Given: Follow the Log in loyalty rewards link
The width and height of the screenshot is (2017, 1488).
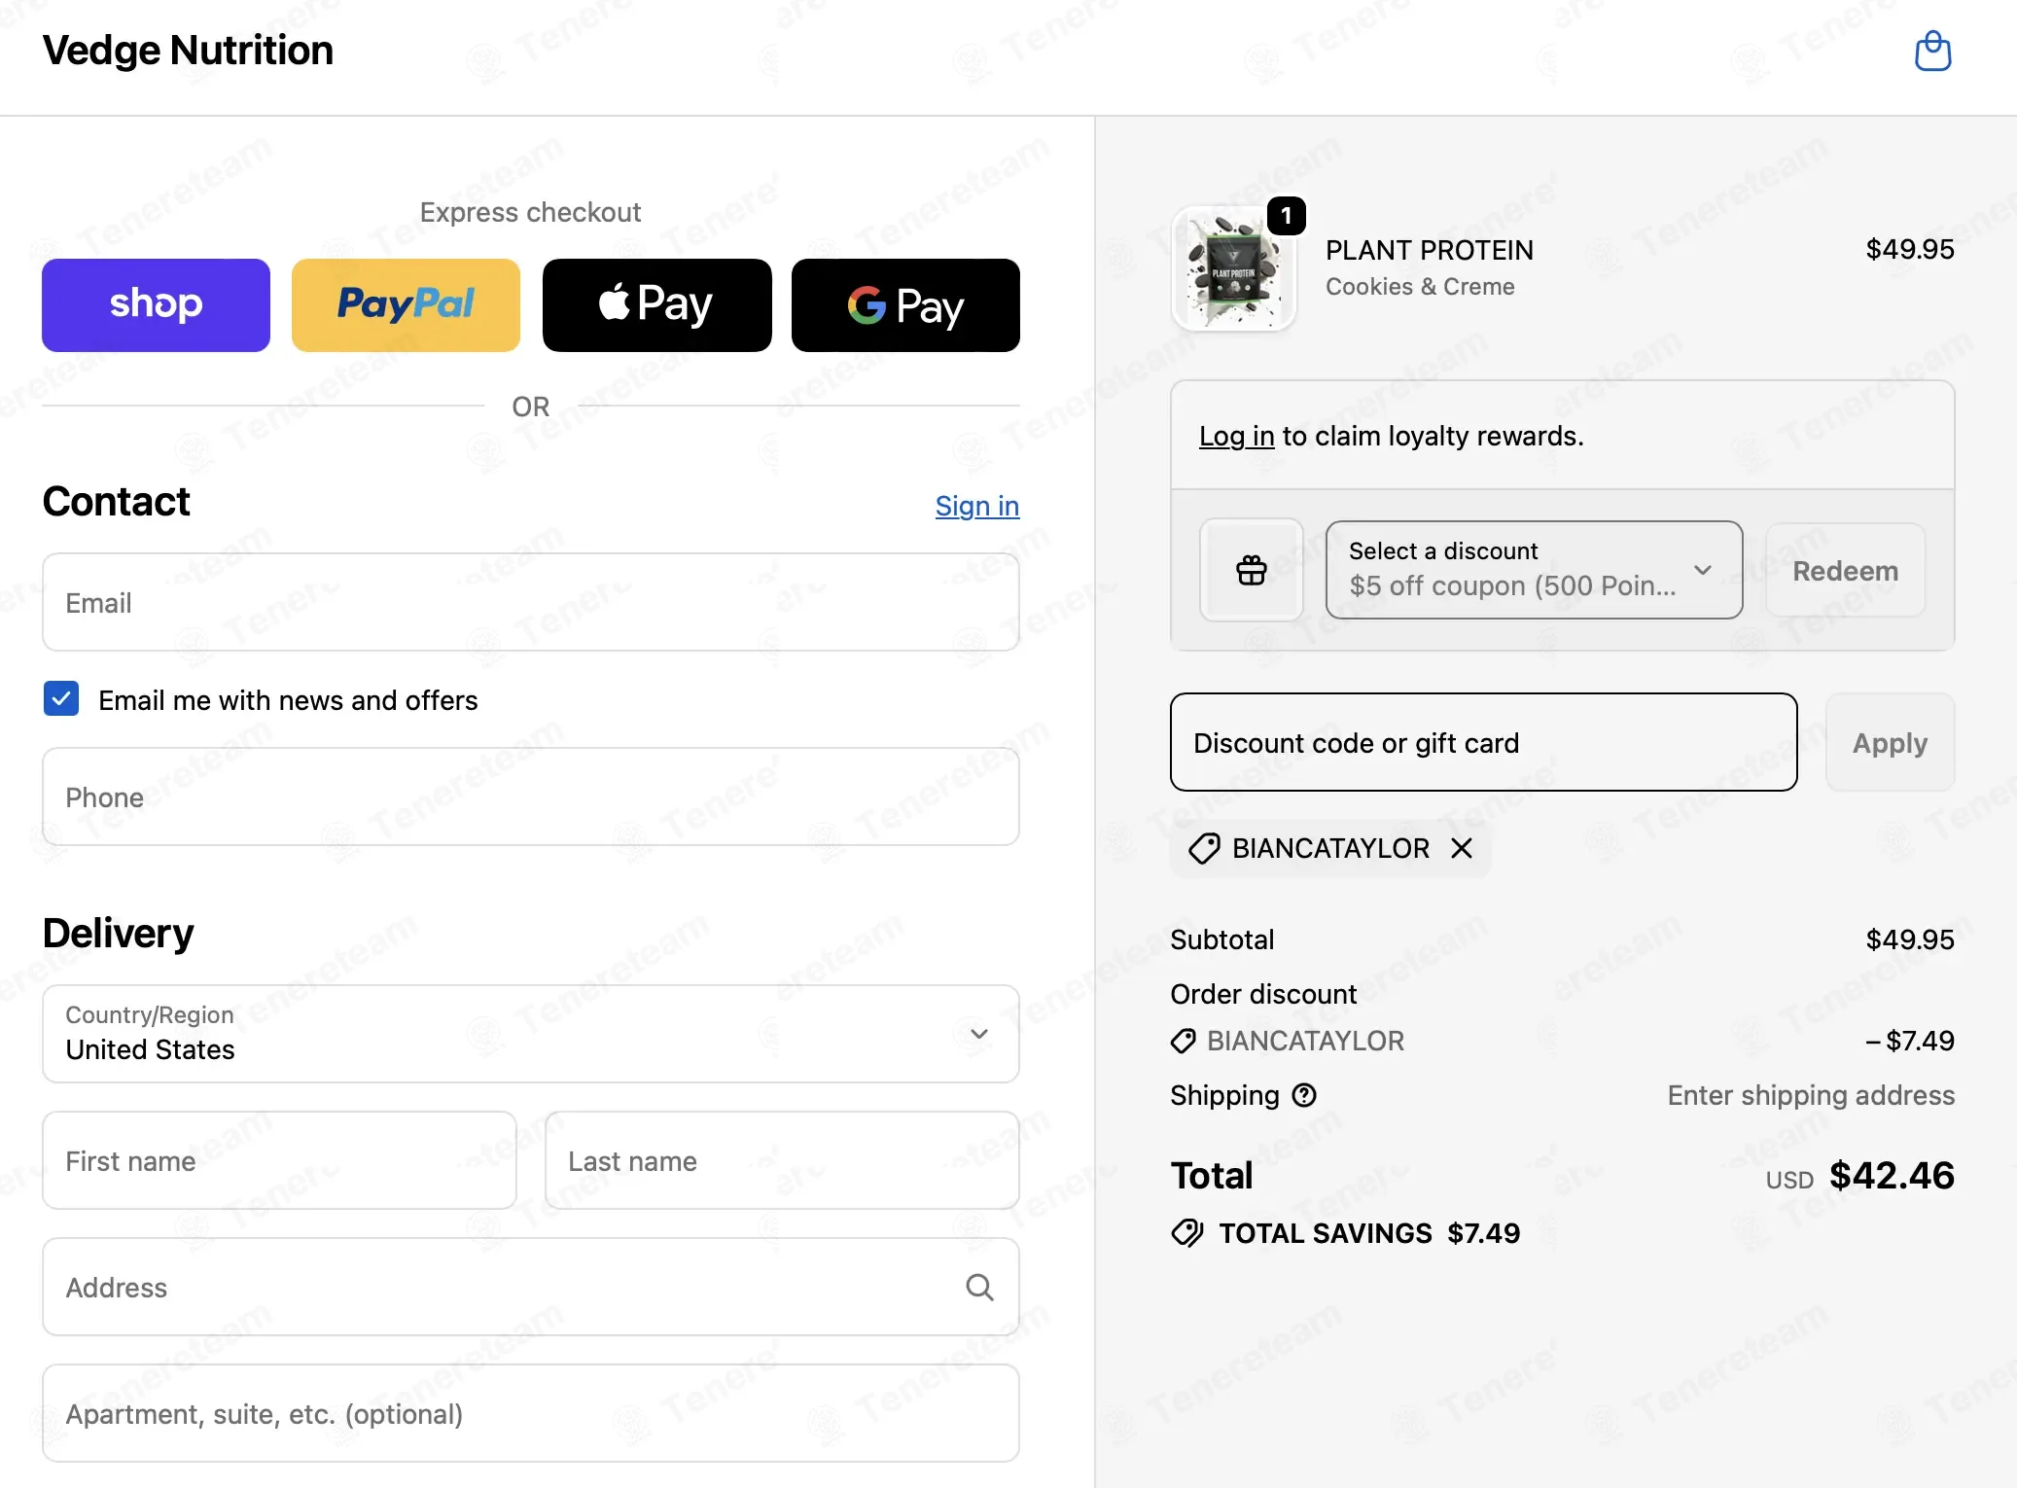Looking at the screenshot, I should (1236, 436).
